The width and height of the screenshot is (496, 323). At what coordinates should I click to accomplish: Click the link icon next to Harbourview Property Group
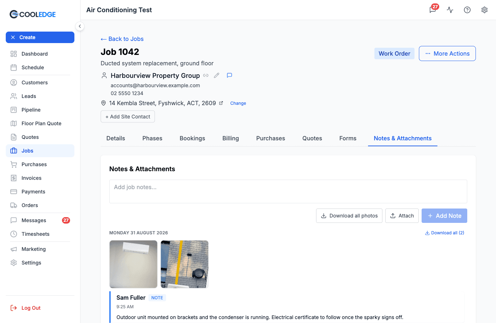[x=206, y=75]
